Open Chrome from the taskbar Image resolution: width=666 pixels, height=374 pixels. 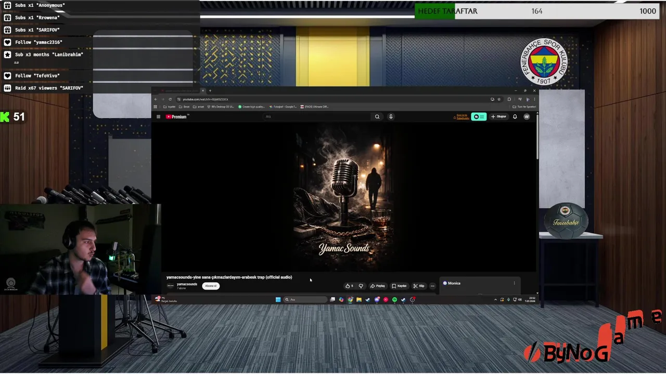350,299
